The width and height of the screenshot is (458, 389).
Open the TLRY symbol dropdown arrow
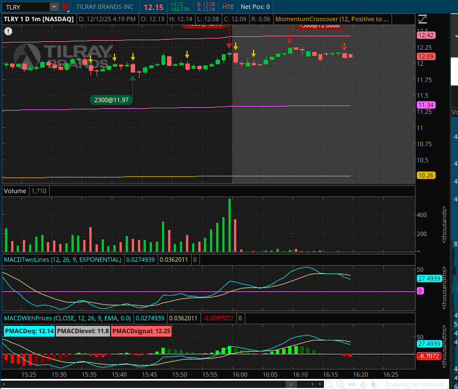[54, 7]
